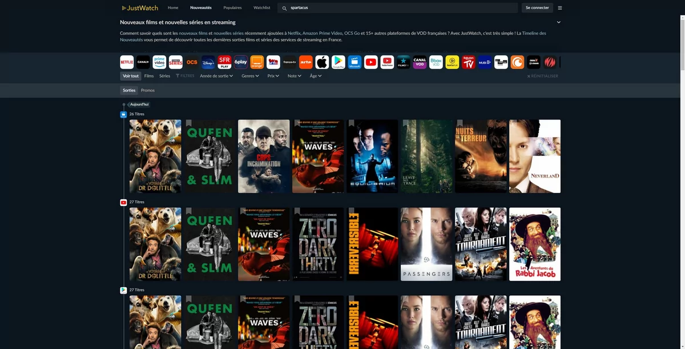Filter by Arte provider icon
The width and height of the screenshot is (685, 349).
tap(306, 62)
